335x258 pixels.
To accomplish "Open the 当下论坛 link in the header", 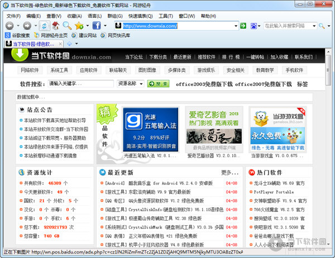I will tap(134, 57).
